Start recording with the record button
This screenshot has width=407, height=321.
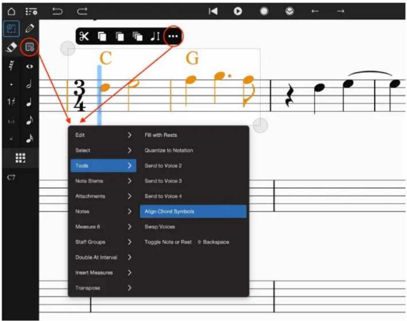264,11
